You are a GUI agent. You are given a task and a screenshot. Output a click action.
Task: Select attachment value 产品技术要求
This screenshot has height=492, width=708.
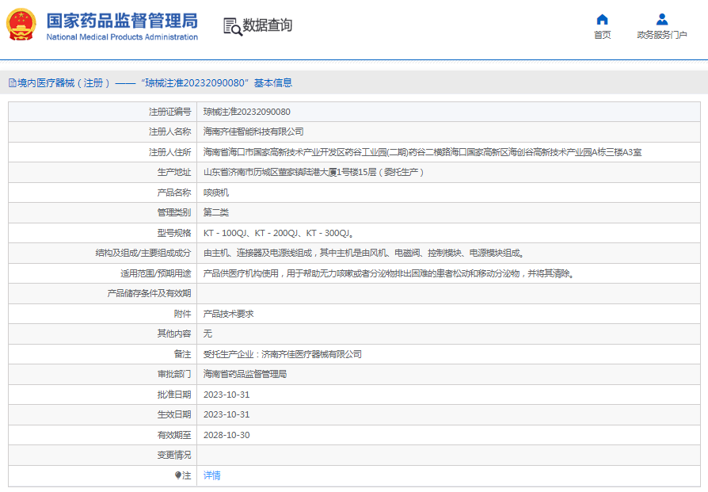228,314
